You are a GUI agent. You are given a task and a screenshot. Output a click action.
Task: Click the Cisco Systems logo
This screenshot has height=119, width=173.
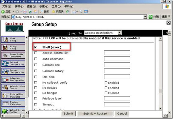14,27
